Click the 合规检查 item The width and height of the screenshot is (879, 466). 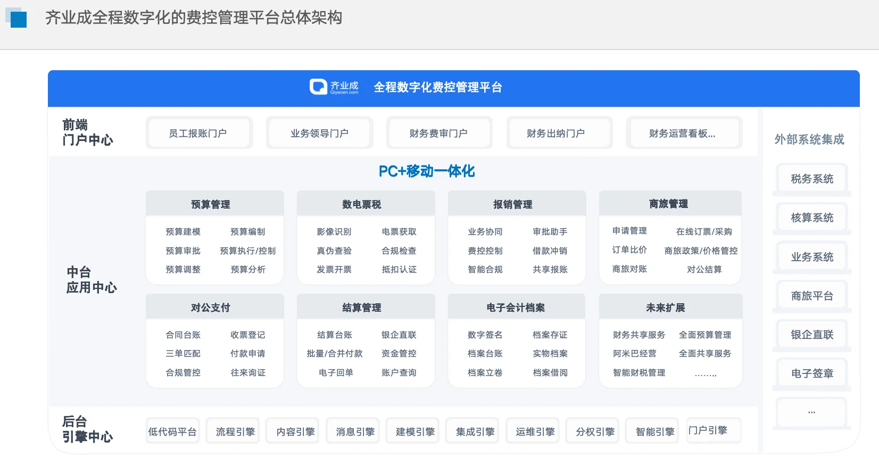(x=399, y=251)
